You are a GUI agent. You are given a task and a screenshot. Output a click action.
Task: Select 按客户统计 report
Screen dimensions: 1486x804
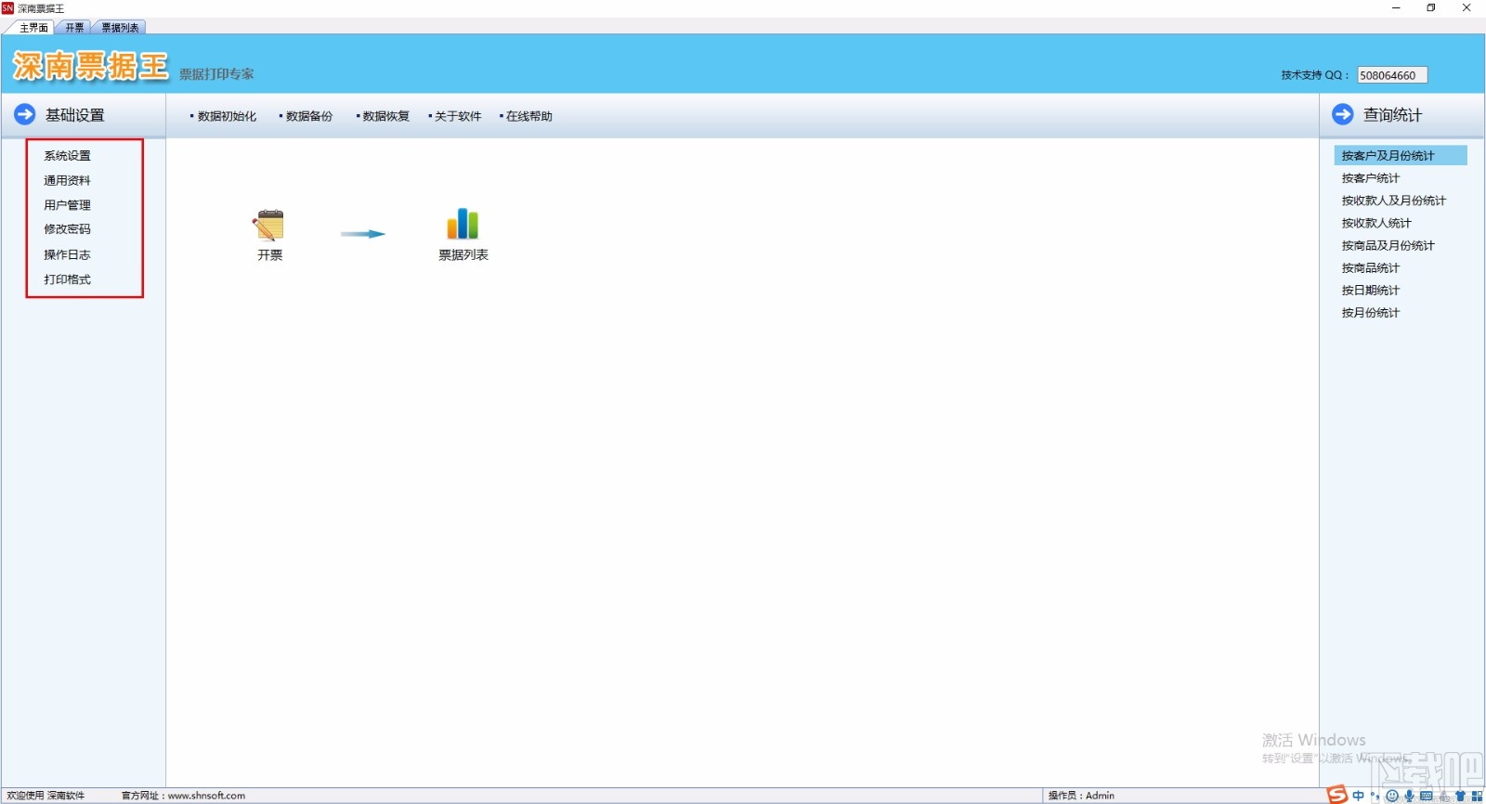[x=1370, y=178]
